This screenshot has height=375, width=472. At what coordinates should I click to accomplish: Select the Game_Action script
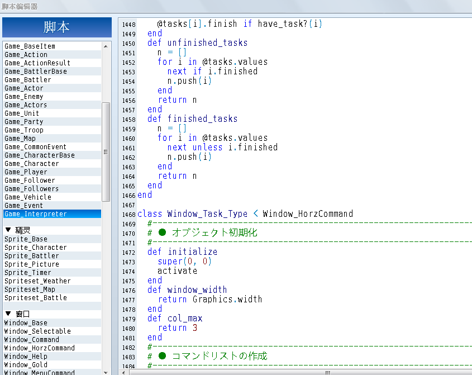(52, 55)
